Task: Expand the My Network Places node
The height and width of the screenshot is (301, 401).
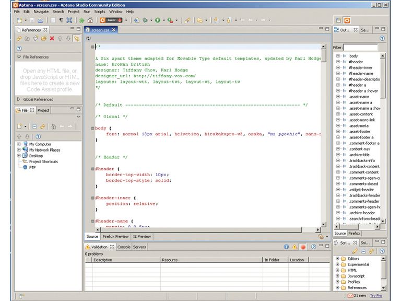Action: [19, 150]
